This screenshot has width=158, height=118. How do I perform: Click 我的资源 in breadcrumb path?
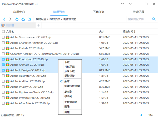click(55, 19)
